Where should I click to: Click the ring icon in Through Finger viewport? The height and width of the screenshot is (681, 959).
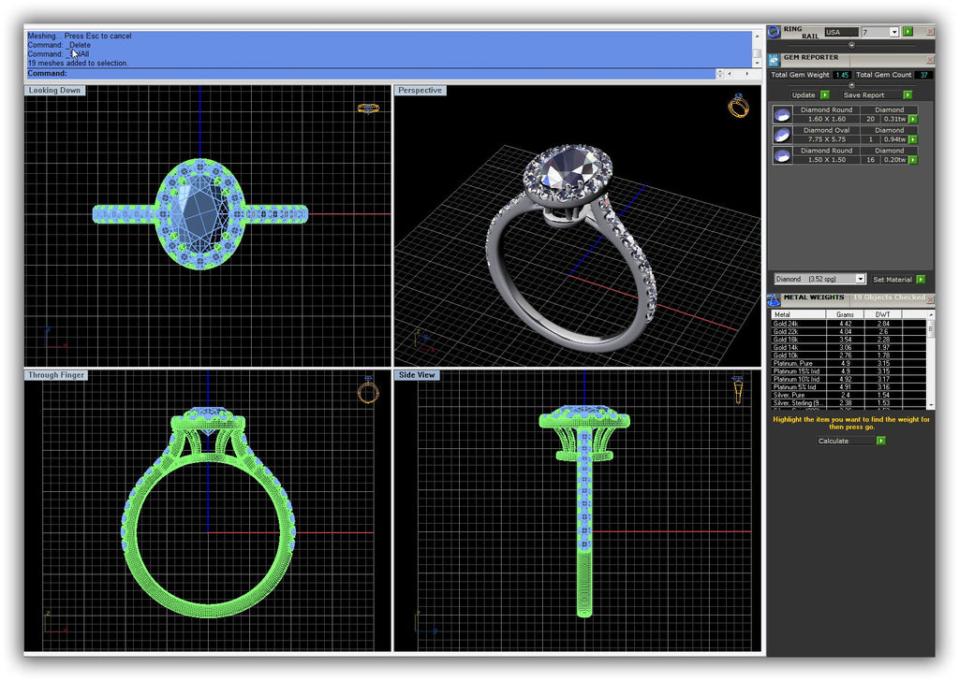[x=368, y=390]
